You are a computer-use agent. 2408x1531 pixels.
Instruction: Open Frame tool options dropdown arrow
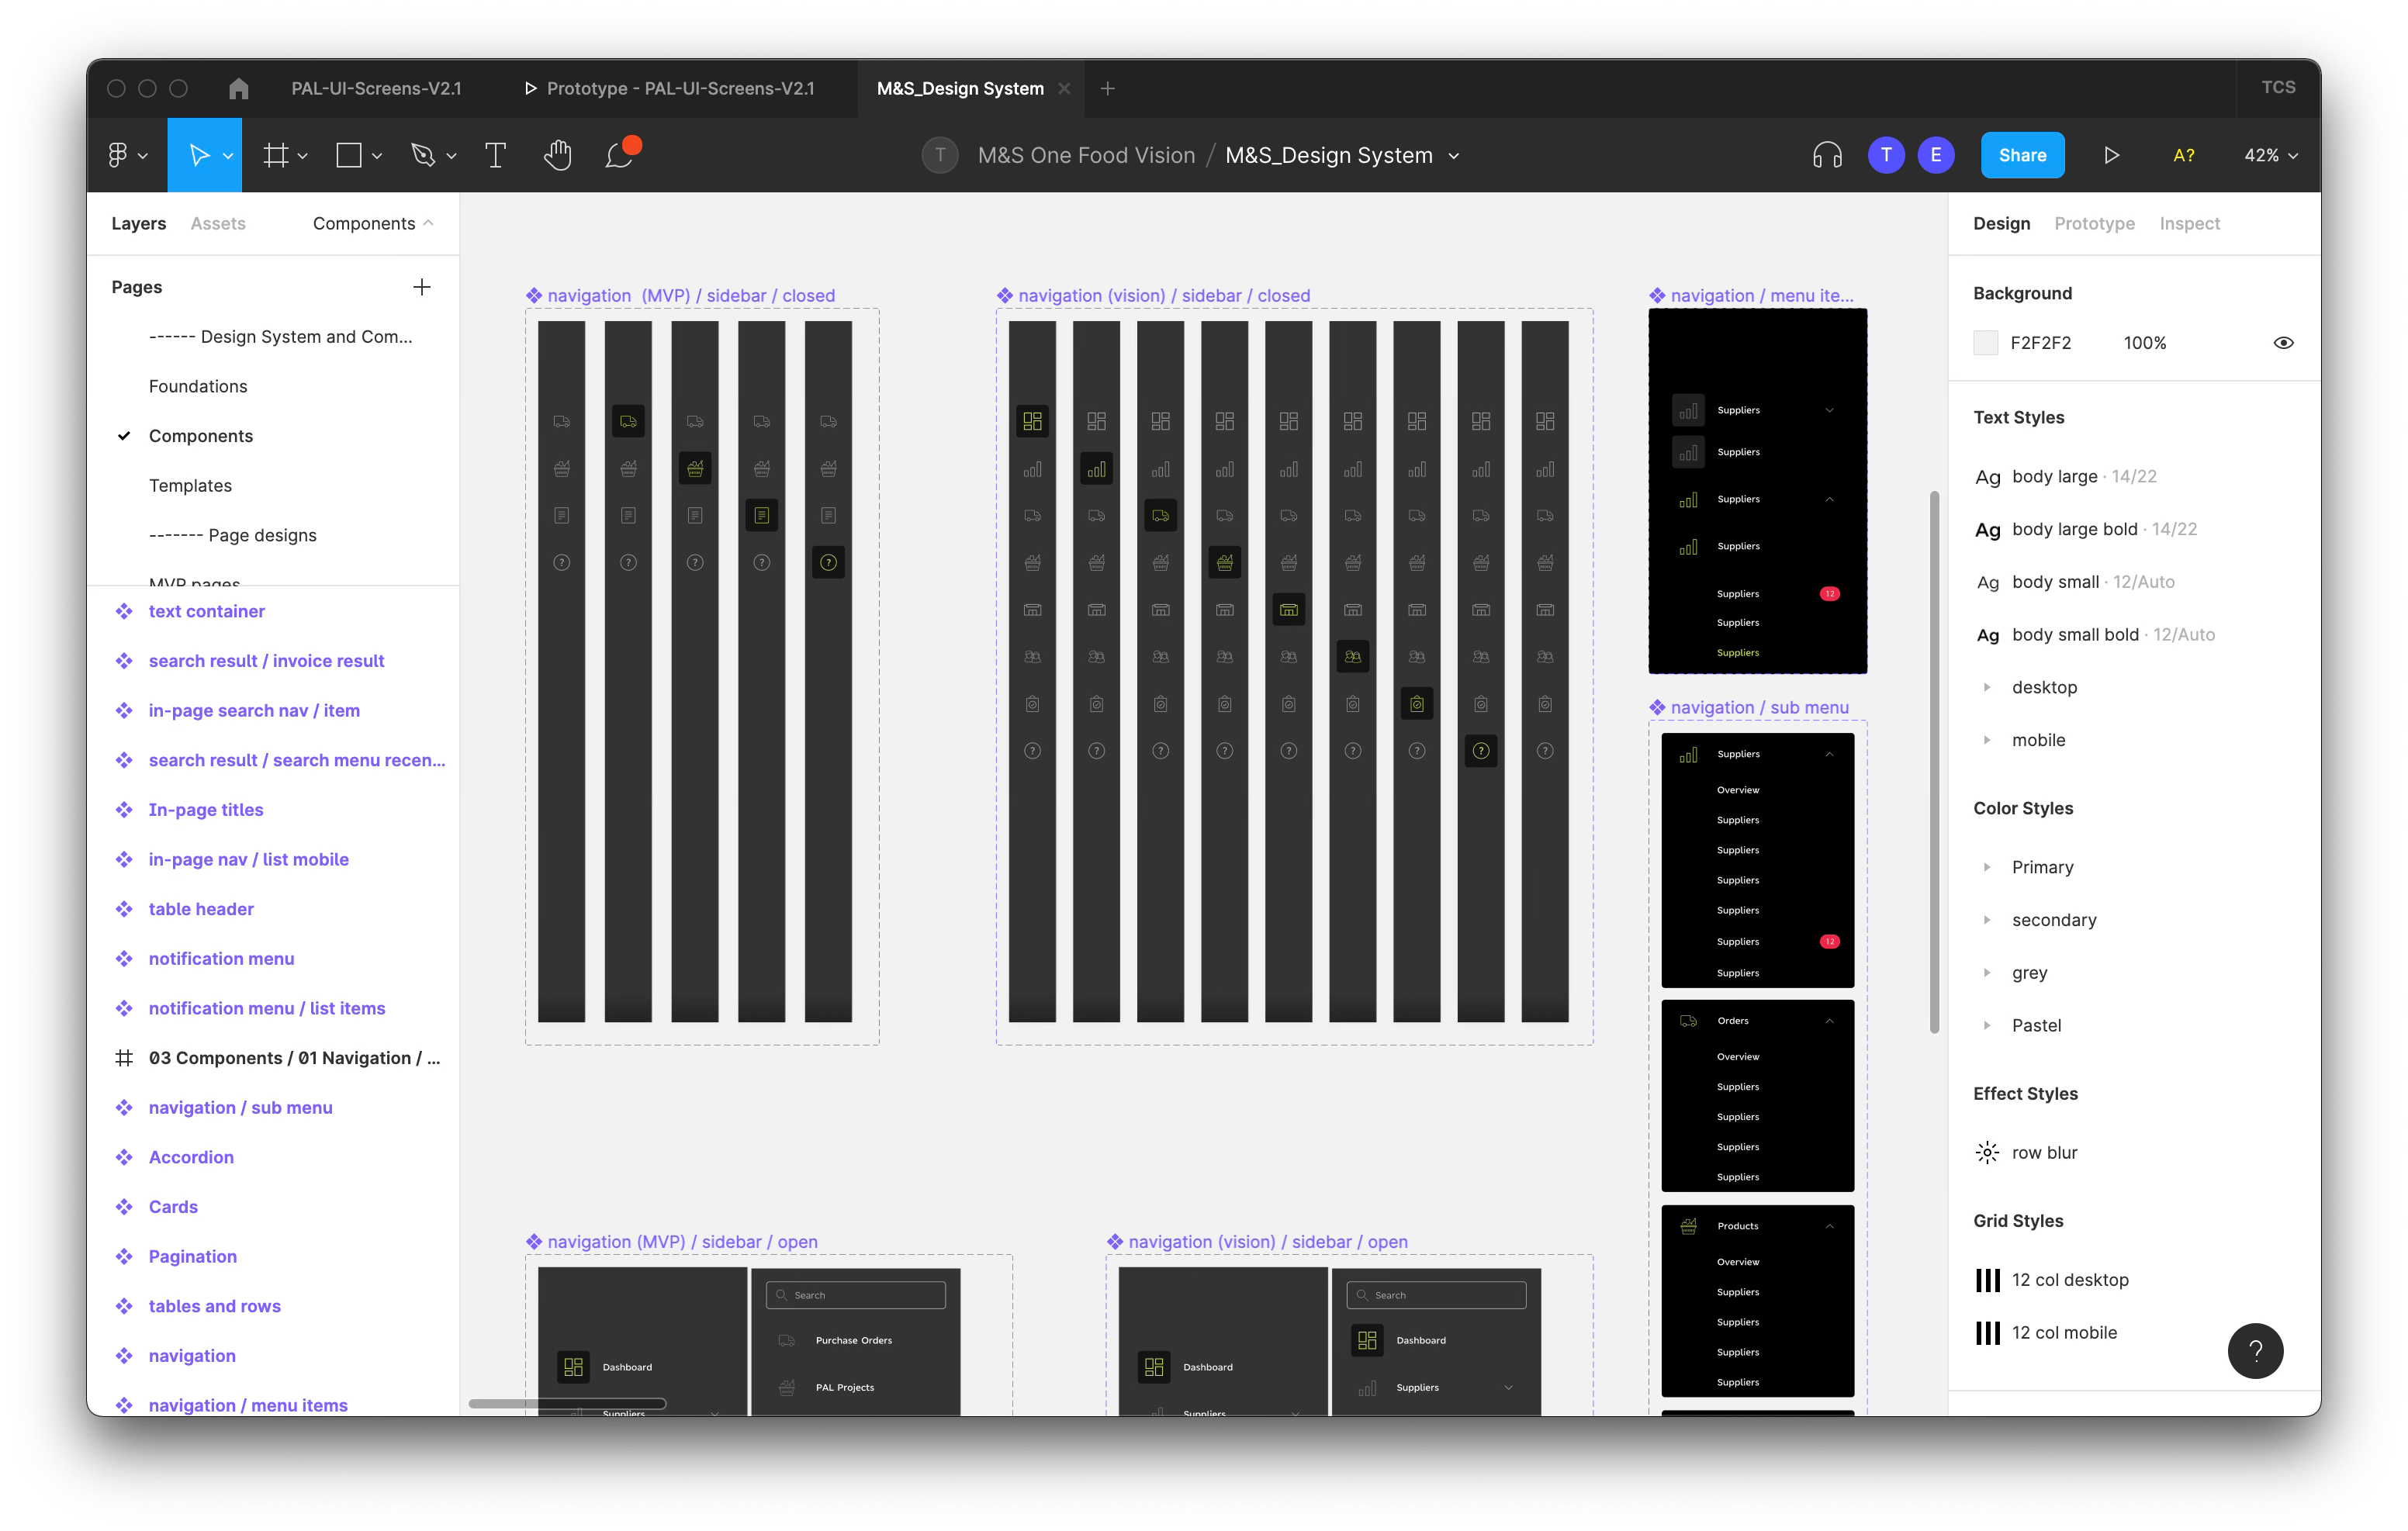point(303,156)
